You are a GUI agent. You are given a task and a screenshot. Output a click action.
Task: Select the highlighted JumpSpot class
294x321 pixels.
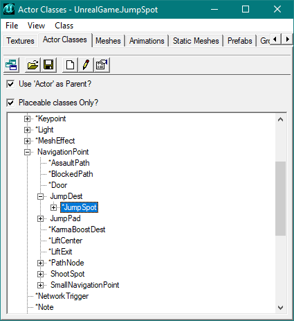click(x=79, y=207)
